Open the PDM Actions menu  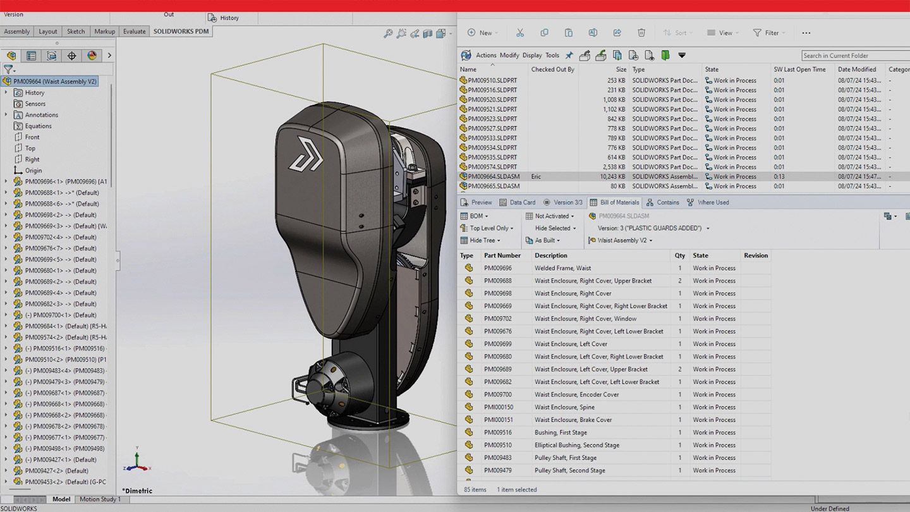[485, 56]
